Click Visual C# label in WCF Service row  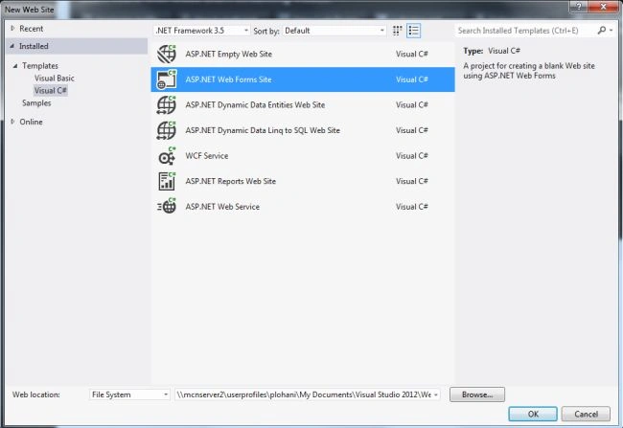[411, 156]
